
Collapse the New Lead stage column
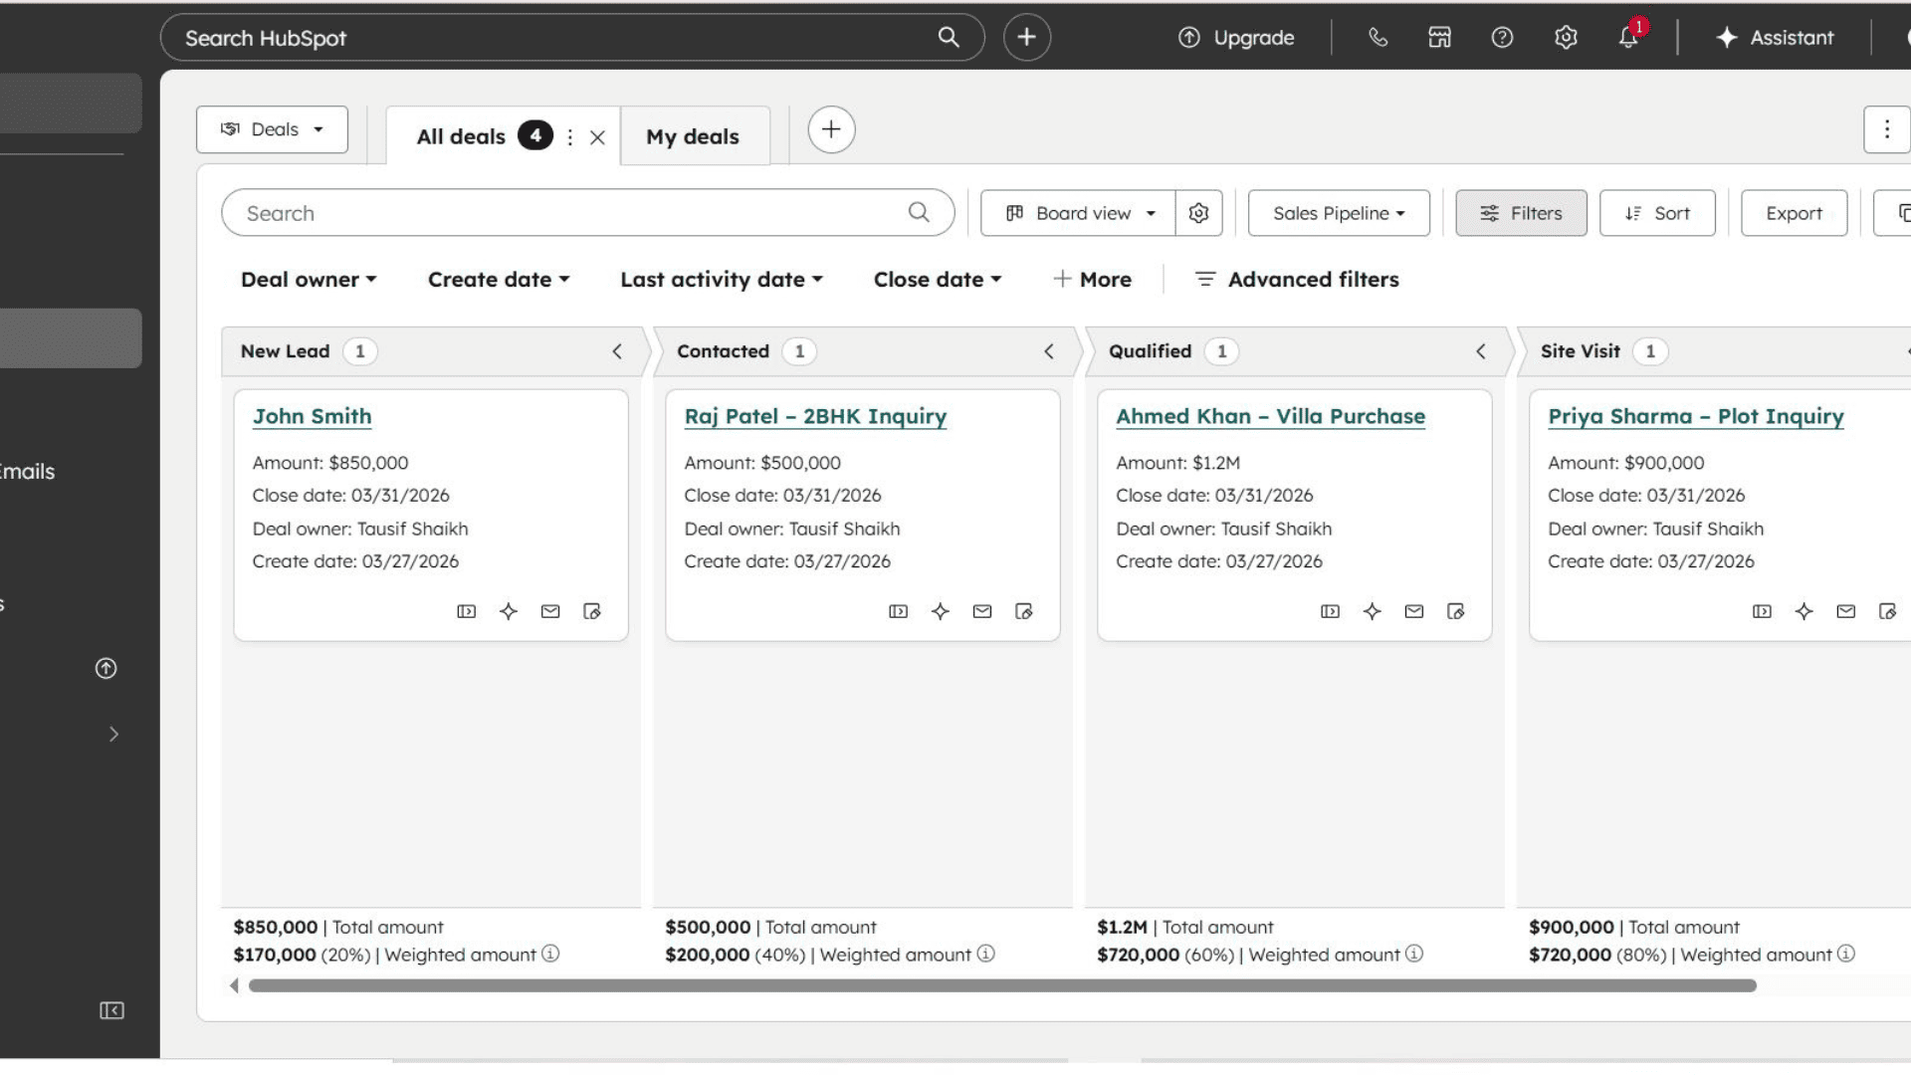[x=617, y=351]
